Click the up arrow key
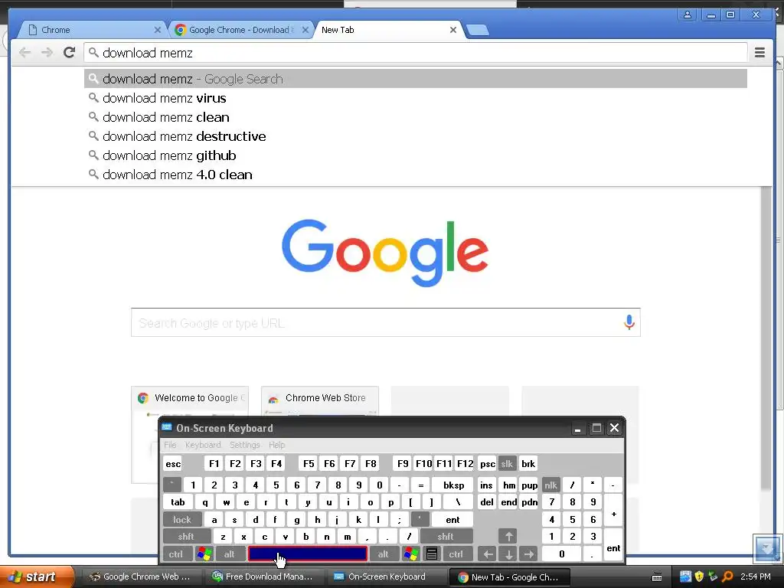784x588 pixels. (x=508, y=537)
